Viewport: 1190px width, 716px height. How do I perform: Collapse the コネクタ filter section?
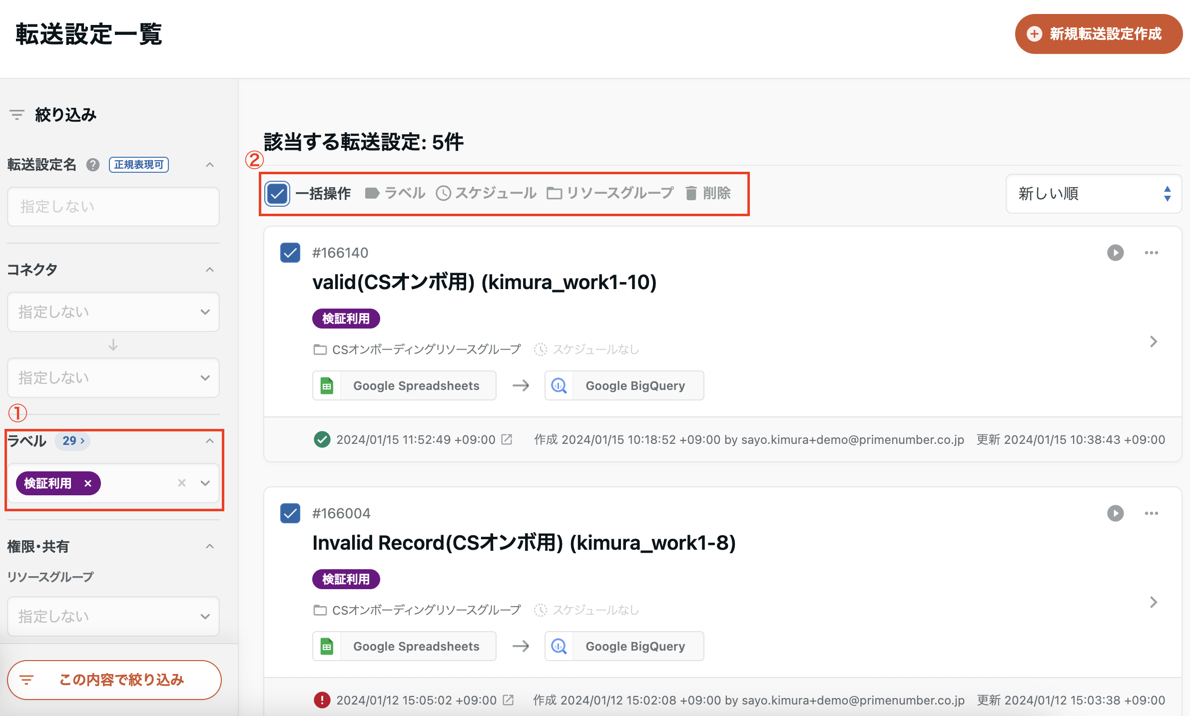click(x=210, y=270)
